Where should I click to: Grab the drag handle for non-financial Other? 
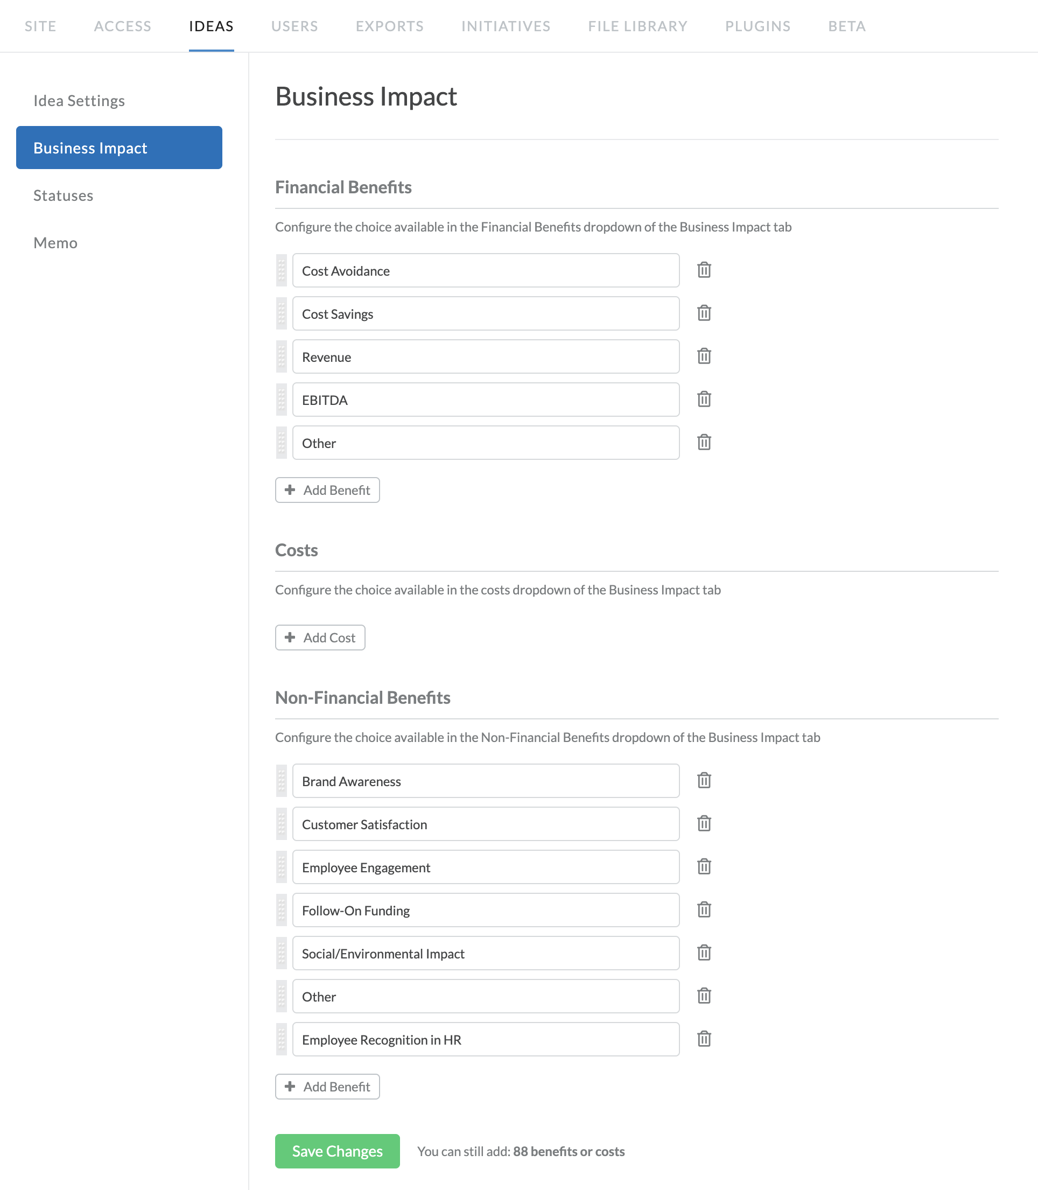[x=282, y=997]
